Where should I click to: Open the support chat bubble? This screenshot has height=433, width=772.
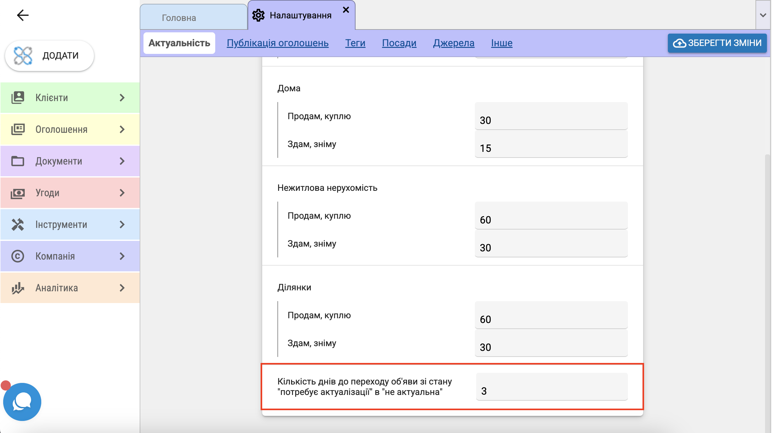[x=22, y=402]
